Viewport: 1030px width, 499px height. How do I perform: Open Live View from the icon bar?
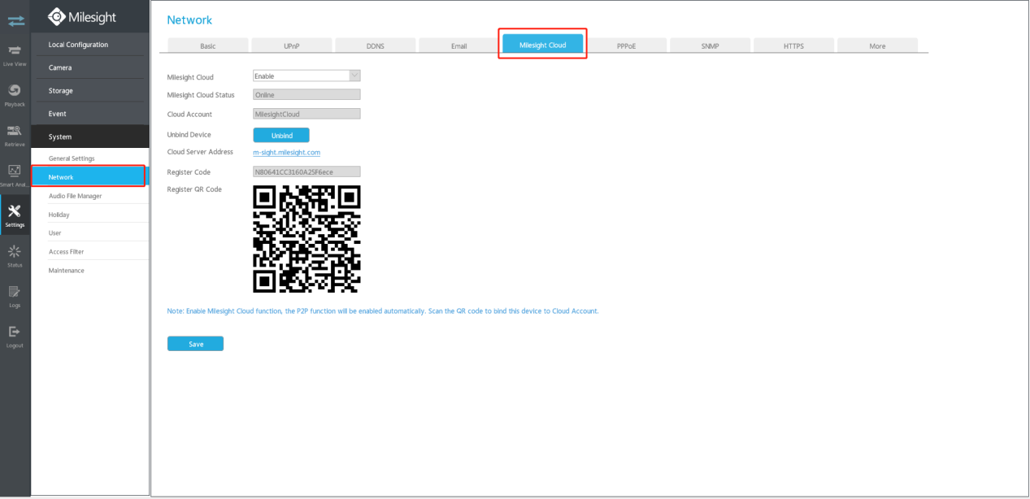tap(15, 54)
